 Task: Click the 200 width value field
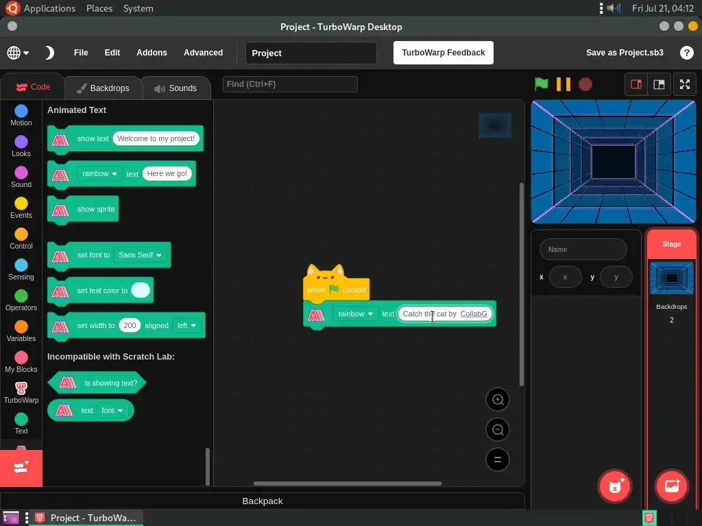130,325
